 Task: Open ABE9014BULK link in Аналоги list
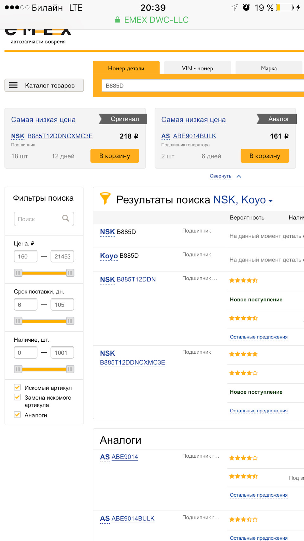tap(133, 518)
